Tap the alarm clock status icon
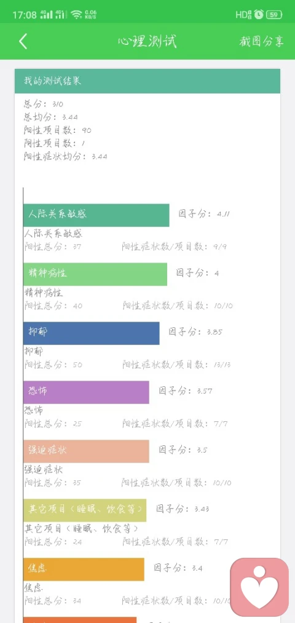 (259, 15)
